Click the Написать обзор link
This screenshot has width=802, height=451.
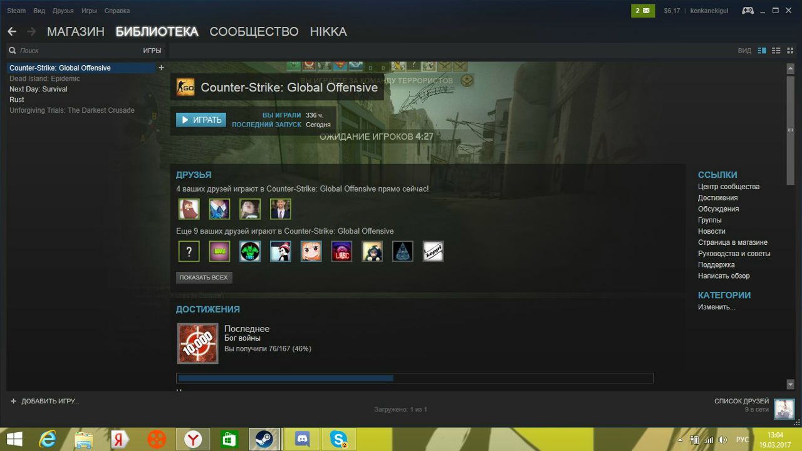pos(724,276)
